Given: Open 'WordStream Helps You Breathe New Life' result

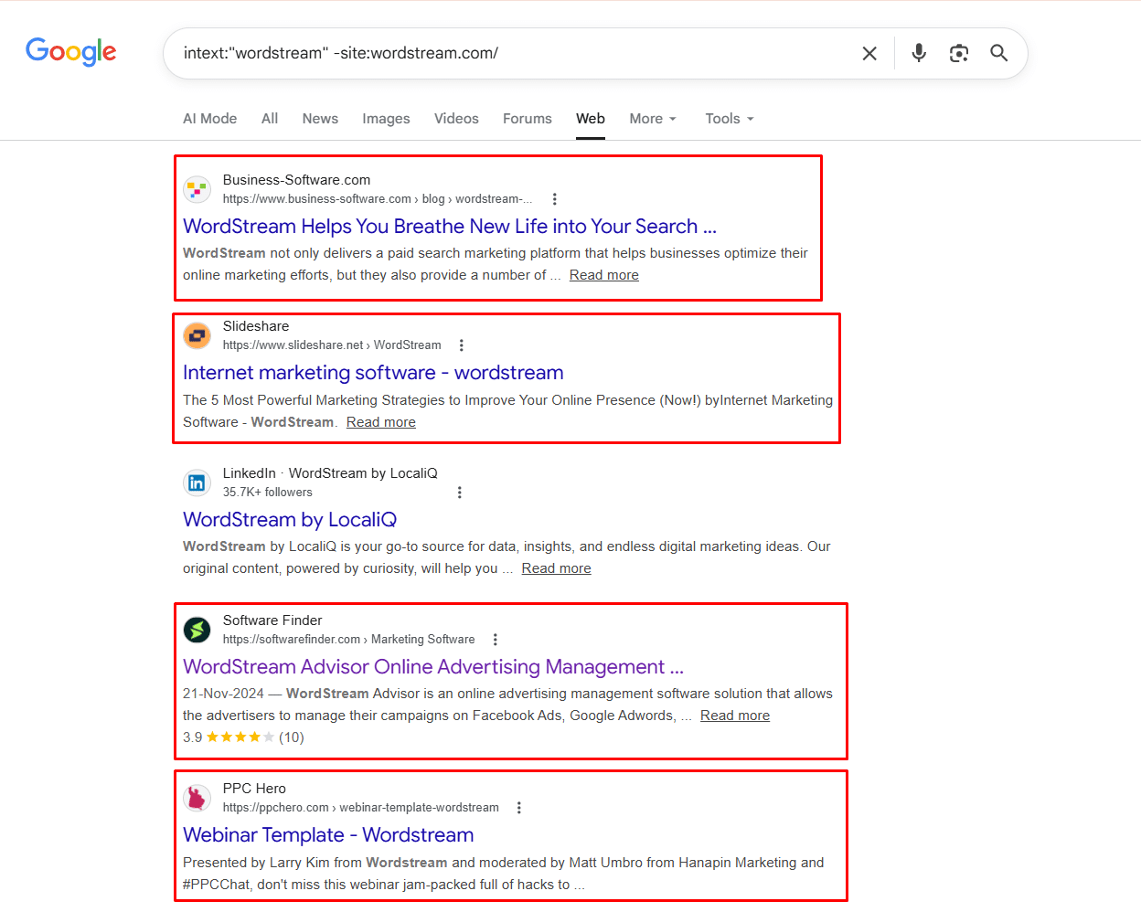Looking at the screenshot, I should tap(450, 227).
